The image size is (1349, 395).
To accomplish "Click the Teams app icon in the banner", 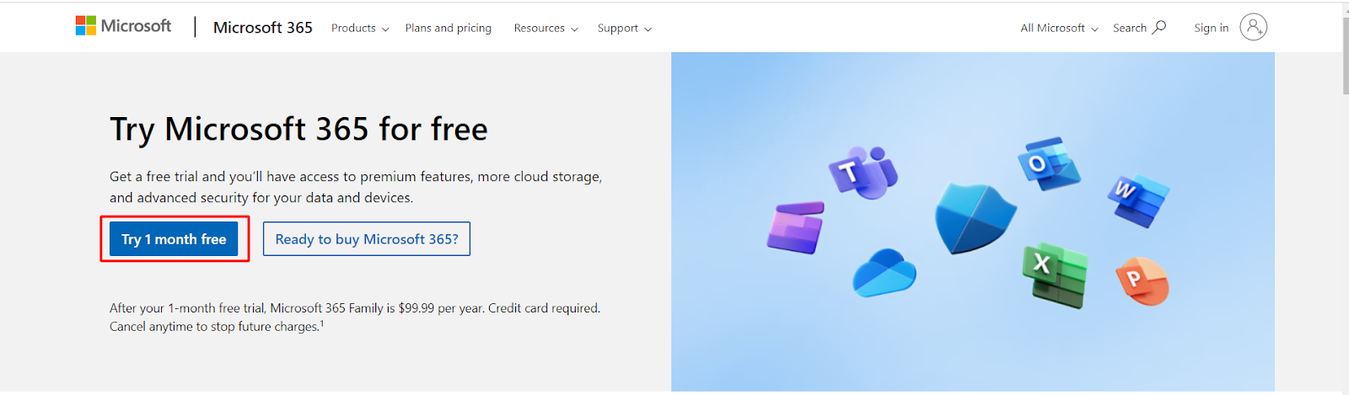I will pos(863,173).
